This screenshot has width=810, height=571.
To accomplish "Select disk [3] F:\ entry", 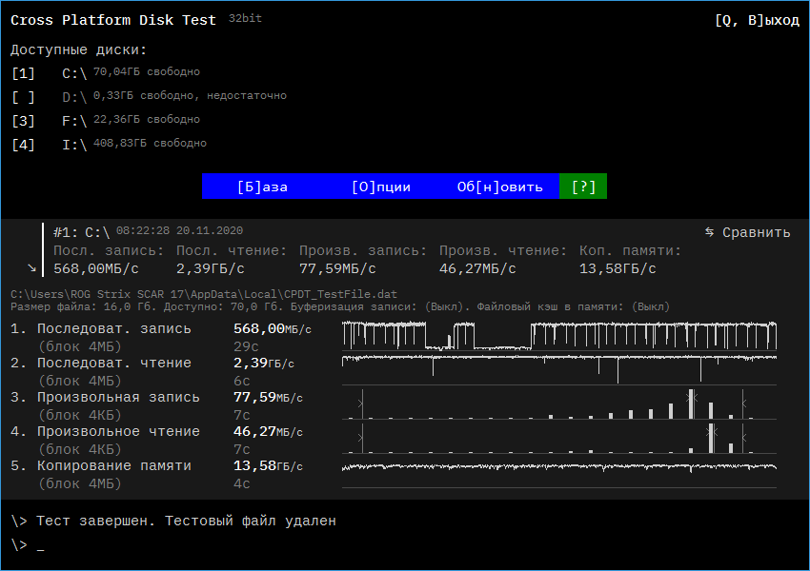I will [x=106, y=121].
